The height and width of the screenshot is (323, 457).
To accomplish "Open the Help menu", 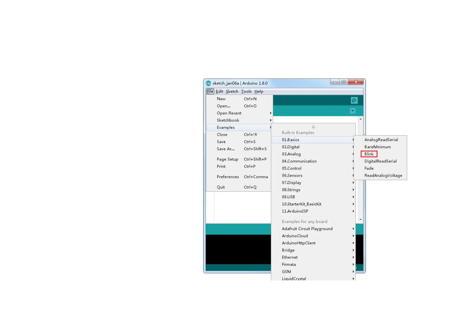I will (x=259, y=91).
